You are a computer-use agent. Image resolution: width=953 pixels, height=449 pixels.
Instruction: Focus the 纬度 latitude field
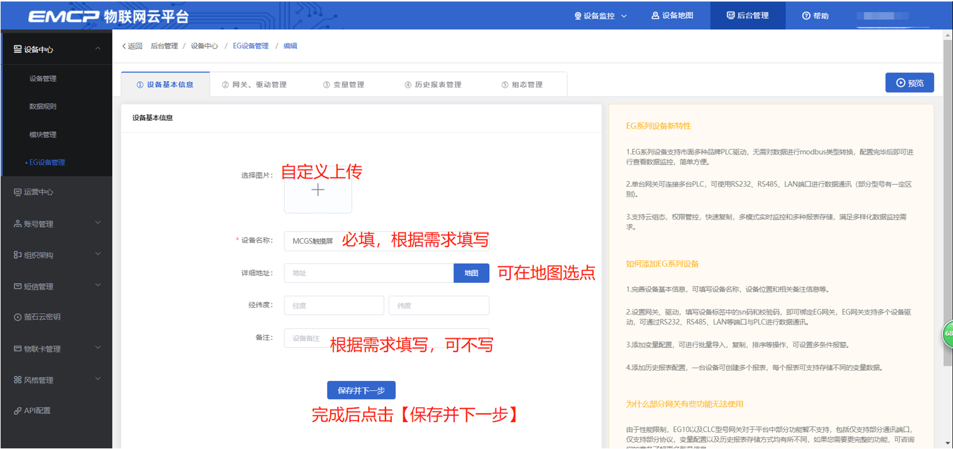(x=439, y=305)
